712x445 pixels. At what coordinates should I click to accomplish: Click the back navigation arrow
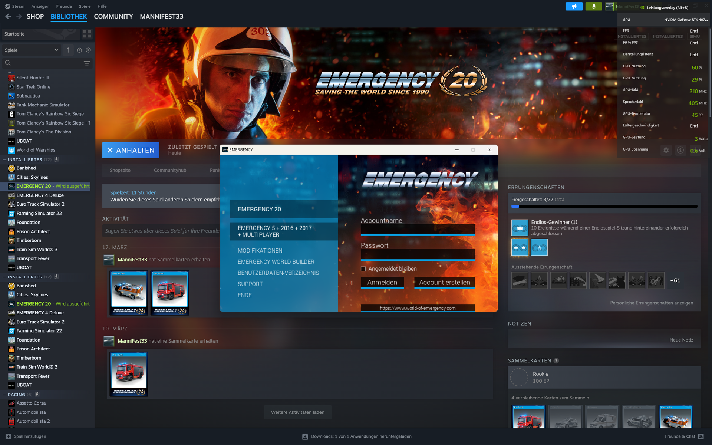tap(8, 17)
